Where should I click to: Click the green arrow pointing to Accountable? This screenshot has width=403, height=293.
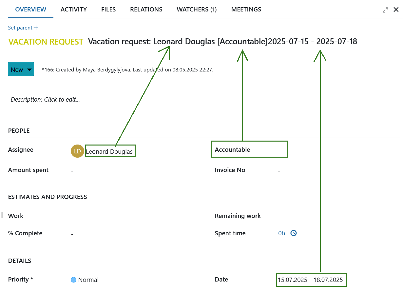tap(242, 52)
